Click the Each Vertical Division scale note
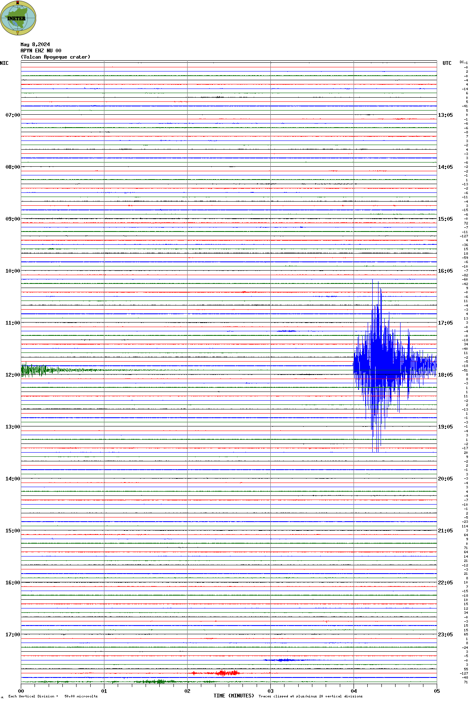This screenshot has width=470, height=702. click(x=53, y=696)
